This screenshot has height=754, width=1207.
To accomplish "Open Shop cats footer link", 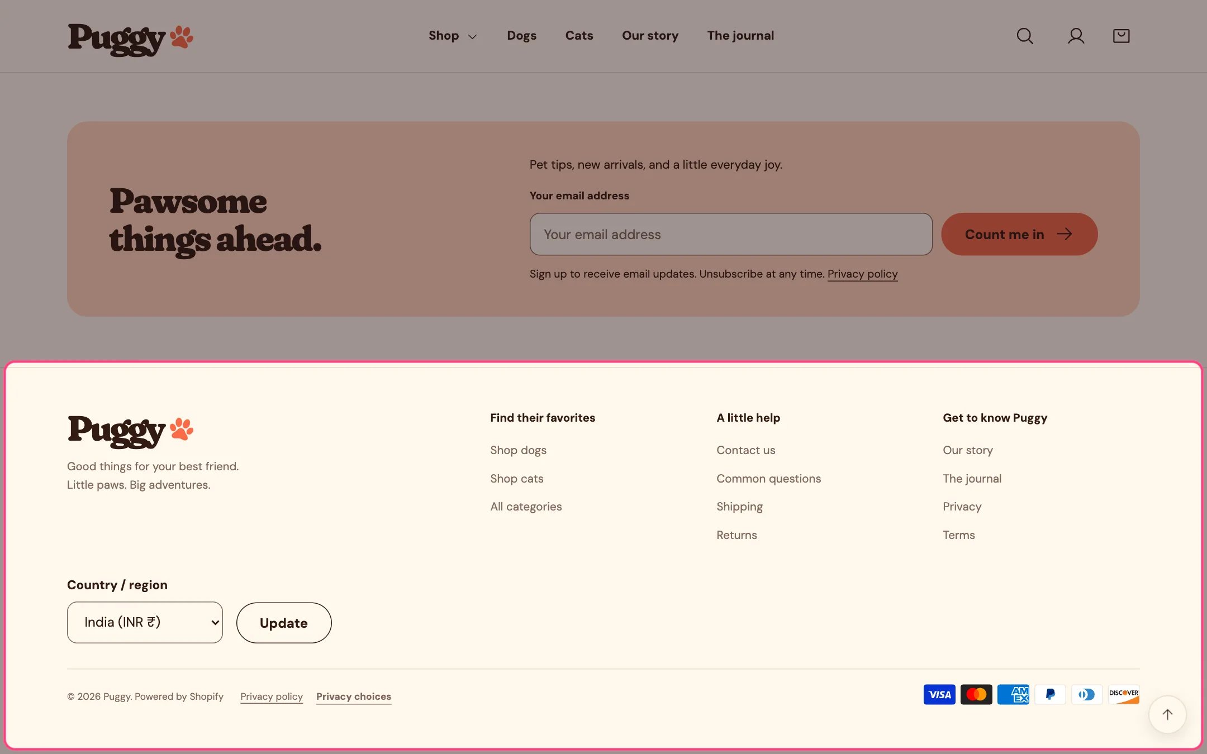I will click(x=516, y=479).
